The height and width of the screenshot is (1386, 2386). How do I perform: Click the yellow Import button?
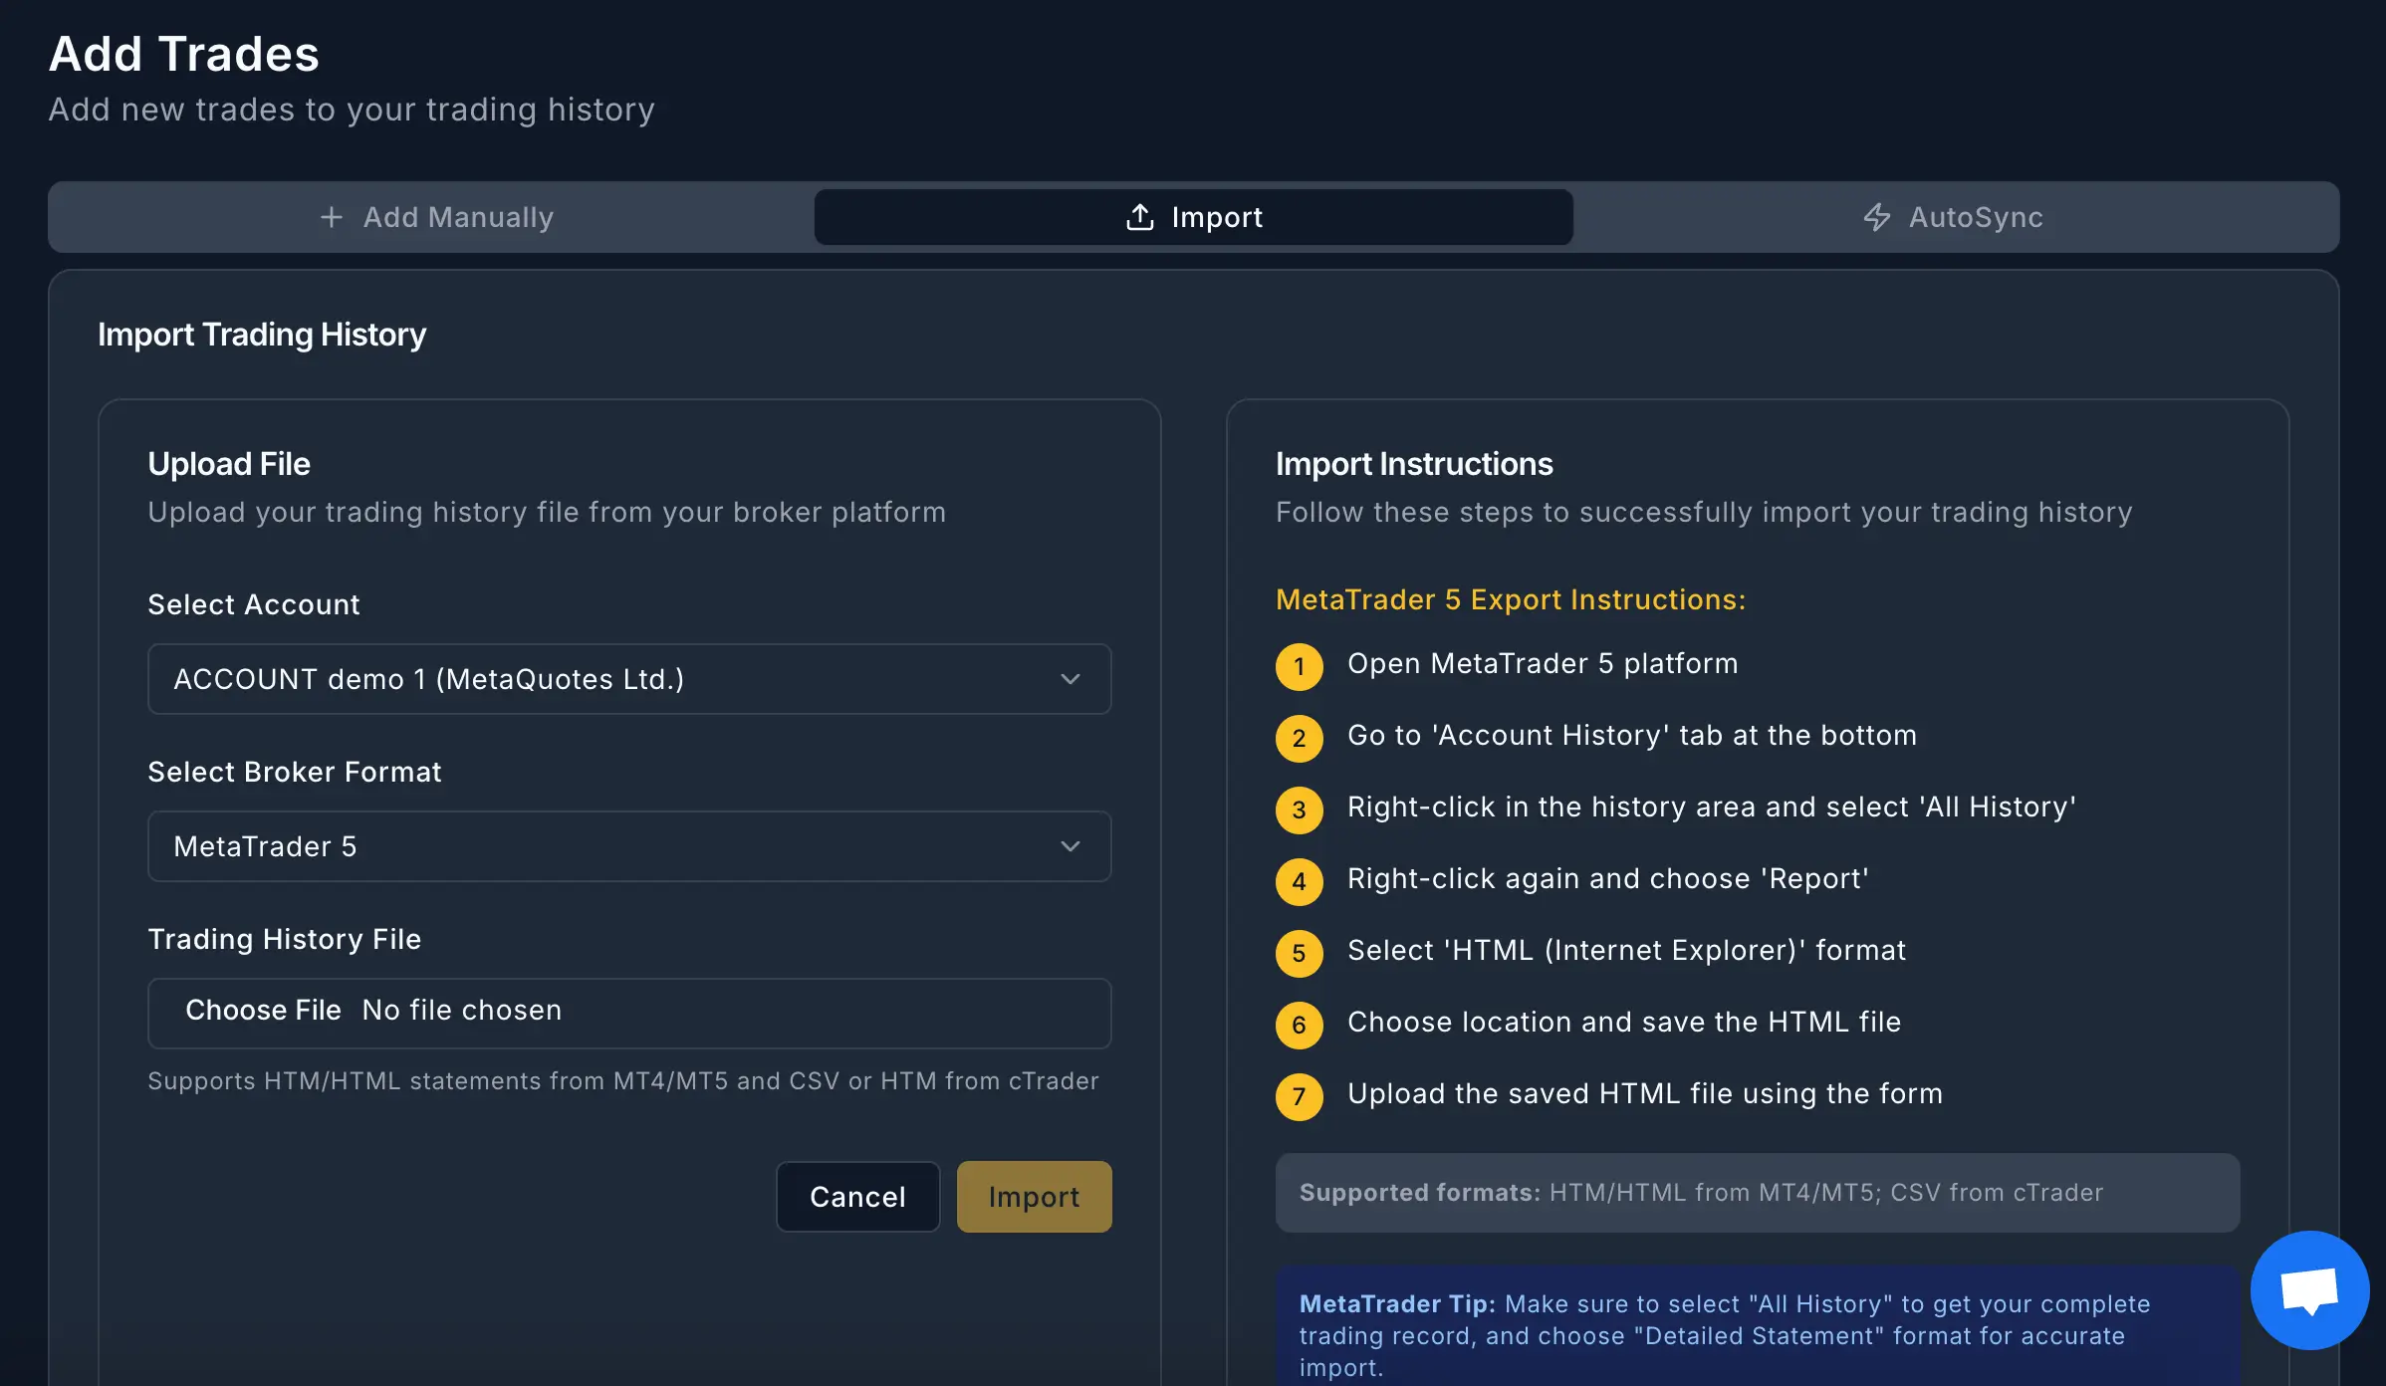click(x=1034, y=1197)
